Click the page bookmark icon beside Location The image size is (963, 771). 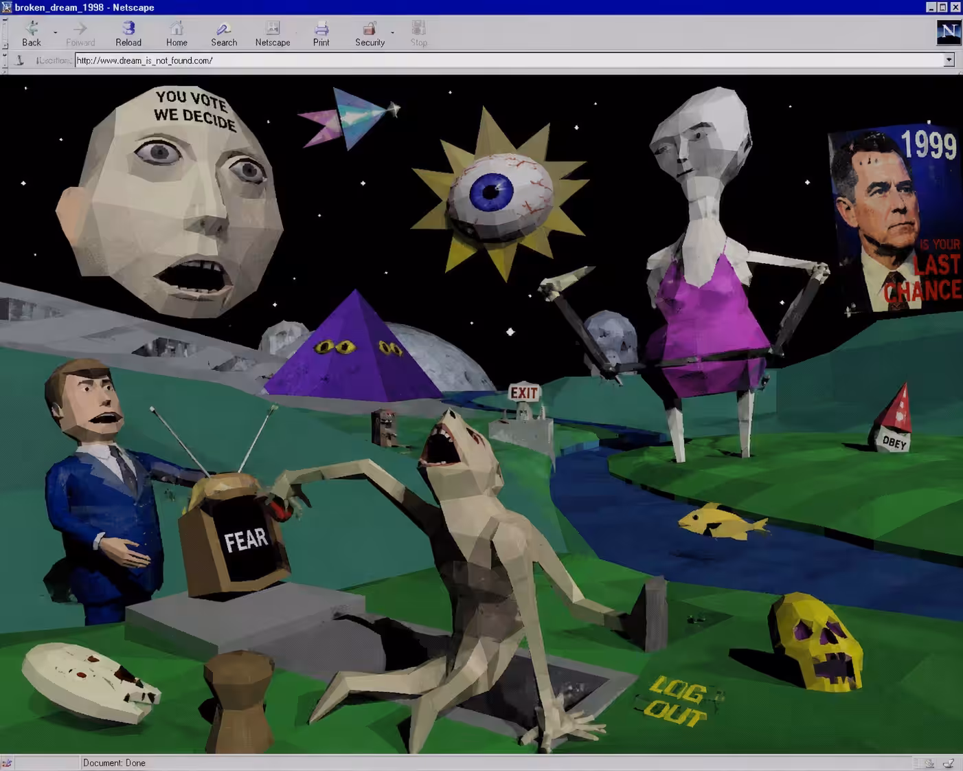click(20, 60)
